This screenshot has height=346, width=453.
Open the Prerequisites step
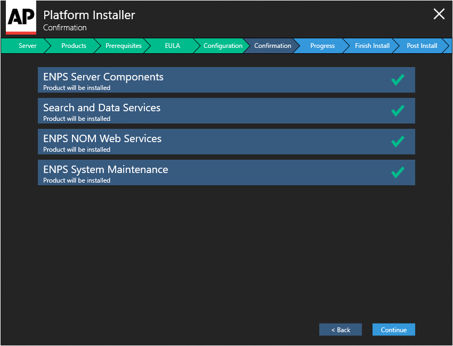[x=123, y=46]
